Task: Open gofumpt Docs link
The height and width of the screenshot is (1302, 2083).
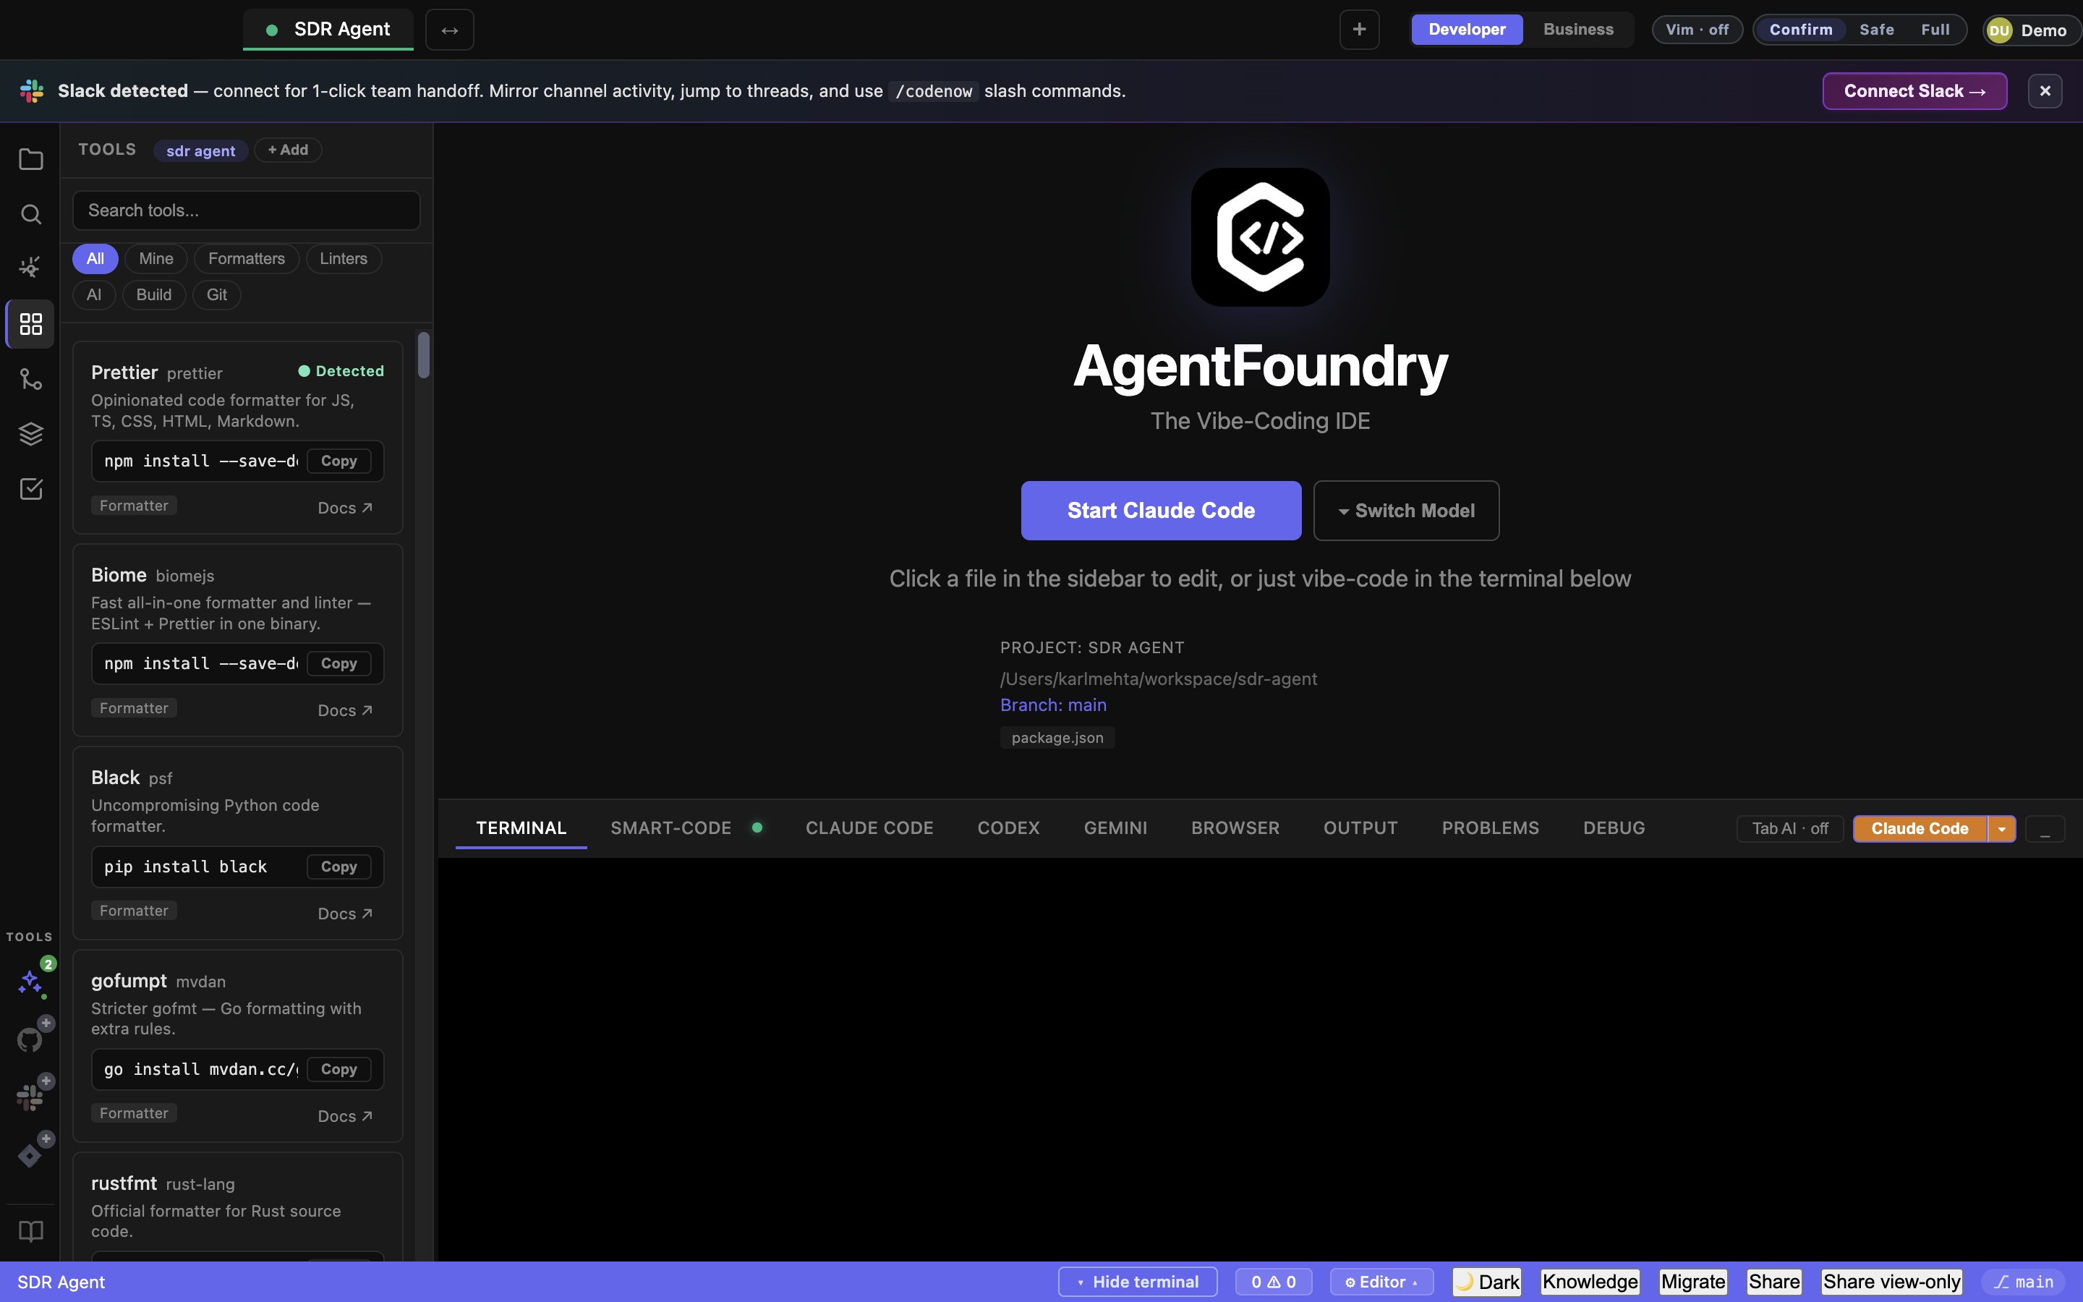Action: click(x=344, y=1116)
